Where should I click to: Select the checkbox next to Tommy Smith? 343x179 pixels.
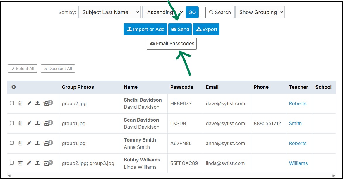[x=12, y=143]
